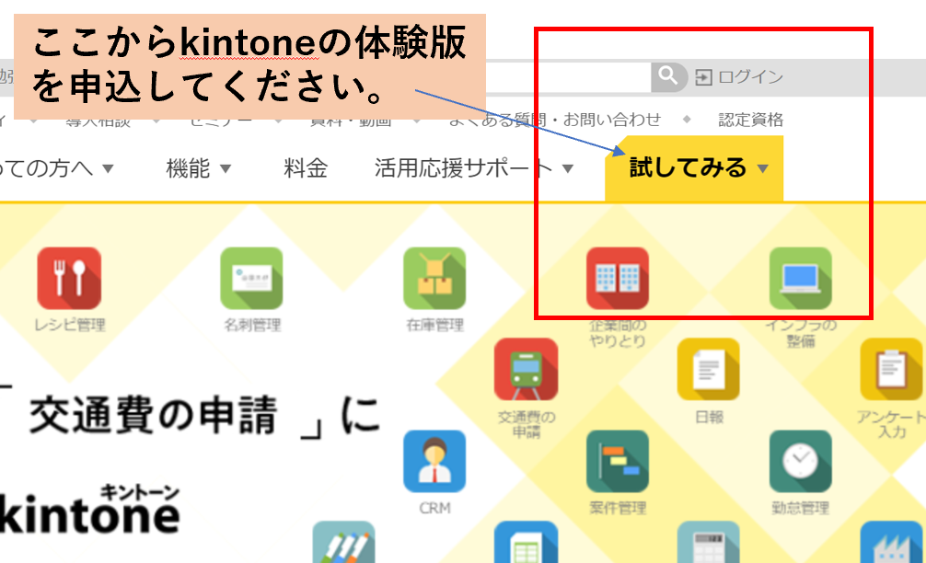Viewport: 926px width, 563px height.
Task: Click the 認定資格 navigation link
Action: pos(750,120)
